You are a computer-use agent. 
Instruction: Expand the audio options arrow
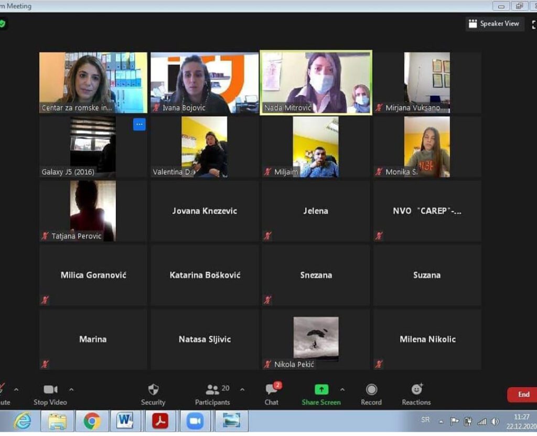click(16, 389)
